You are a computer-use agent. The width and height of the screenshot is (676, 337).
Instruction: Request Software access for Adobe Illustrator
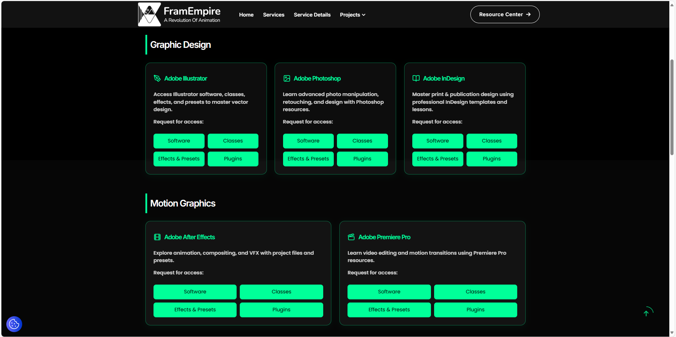(179, 141)
